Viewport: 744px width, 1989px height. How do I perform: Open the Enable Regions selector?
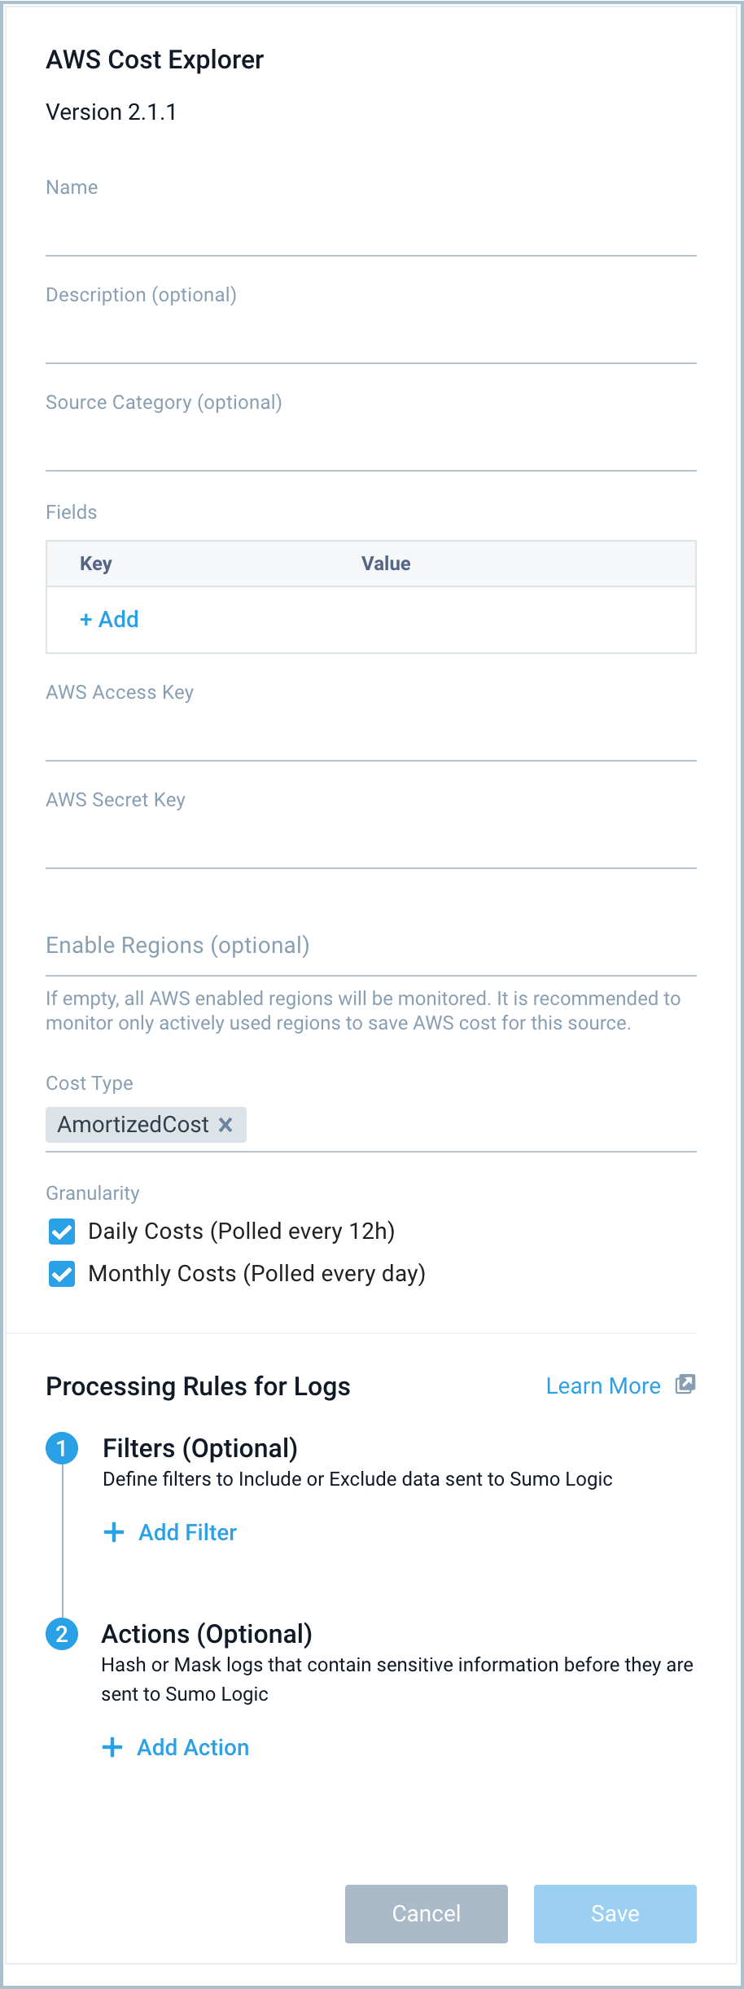click(370, 961)
